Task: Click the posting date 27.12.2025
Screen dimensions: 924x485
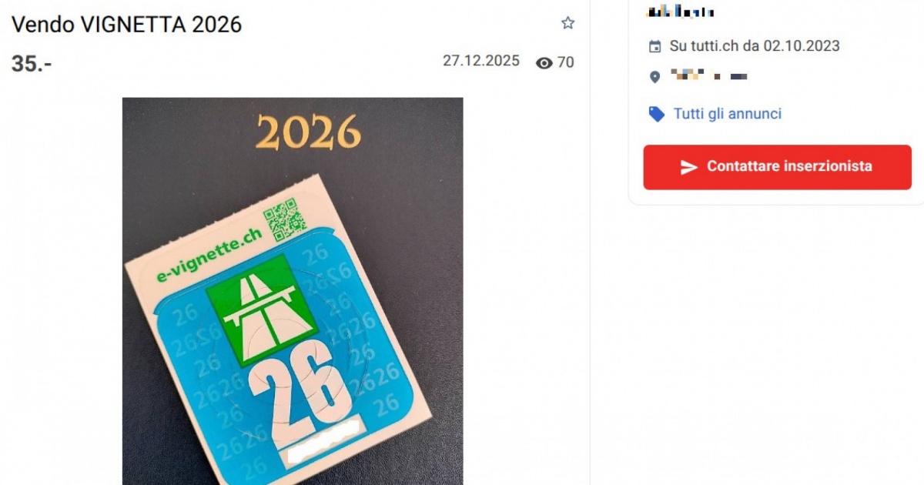Action: point(481,61)
